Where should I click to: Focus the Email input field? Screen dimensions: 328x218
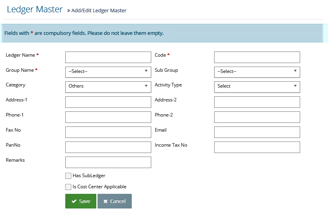[x=257, y=132]
